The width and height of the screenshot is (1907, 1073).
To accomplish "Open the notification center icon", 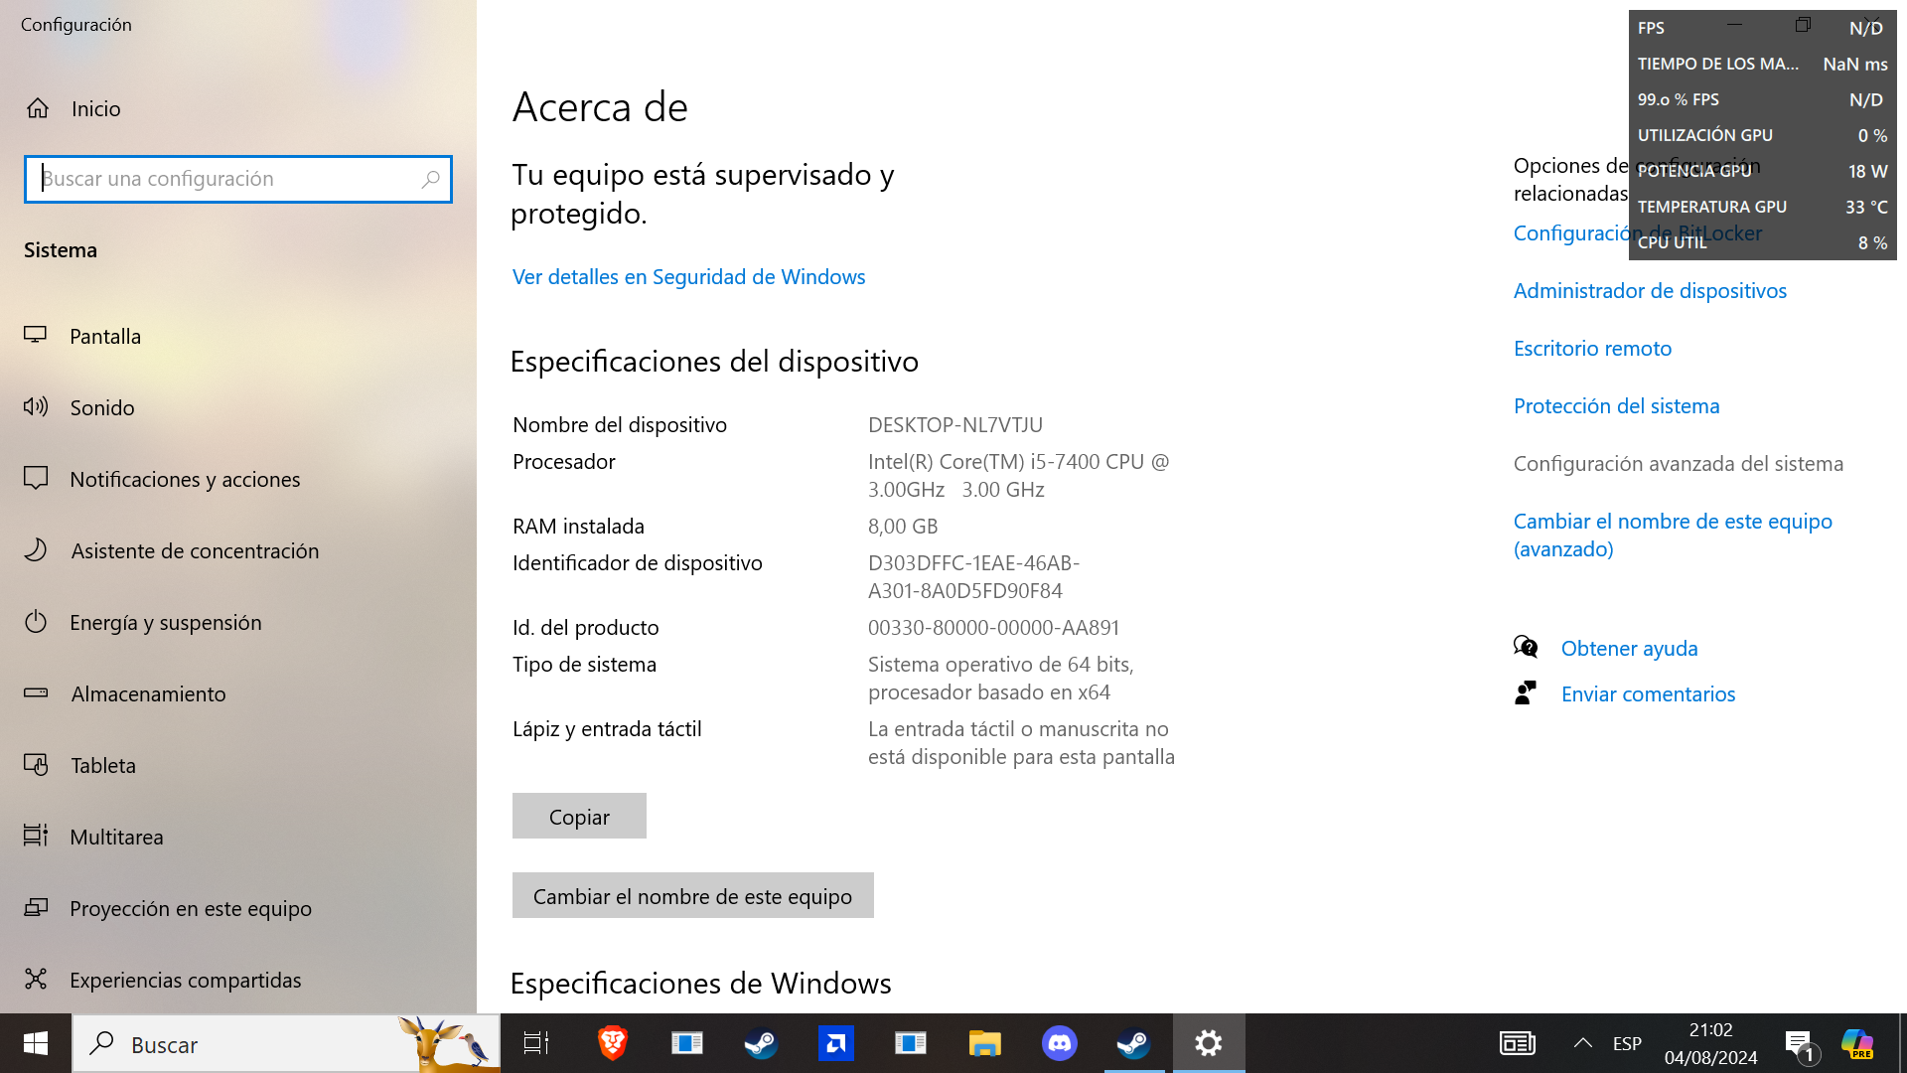I will tap(1798, 1043).
